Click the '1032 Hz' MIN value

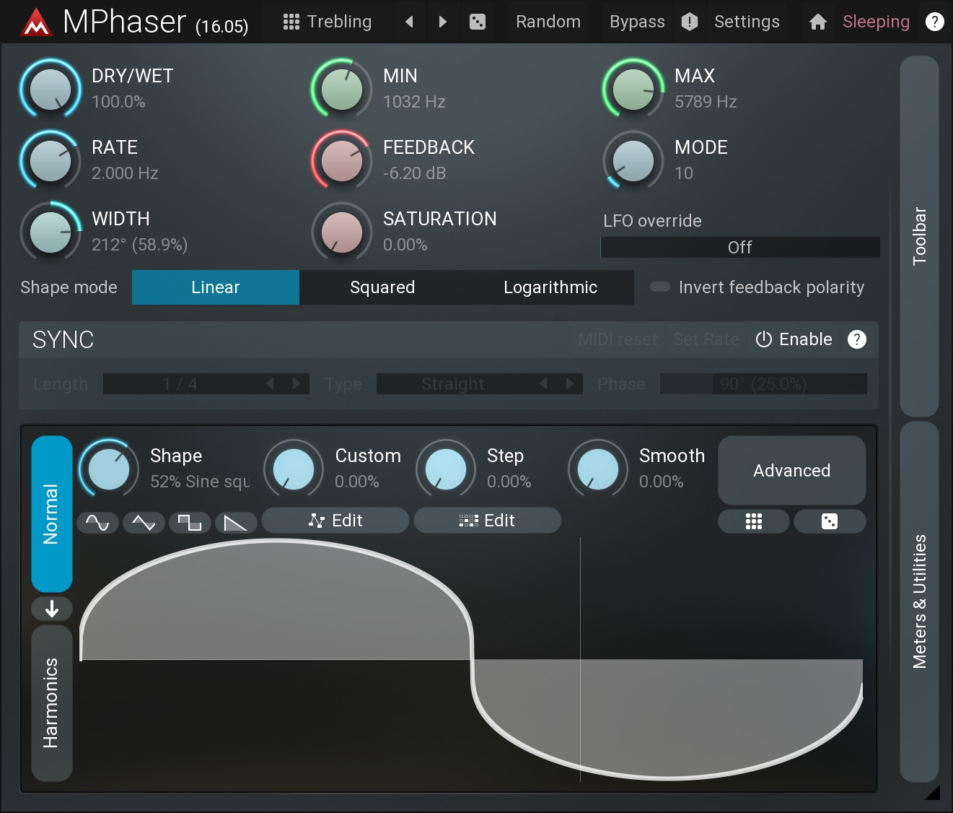[414, 102]
